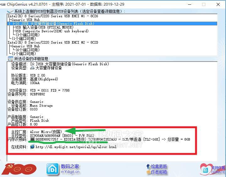This screenshot has height=177, width=226.
Task: Select USB OPTICAL MOUSE input device
Action: [x=44, y=27]
